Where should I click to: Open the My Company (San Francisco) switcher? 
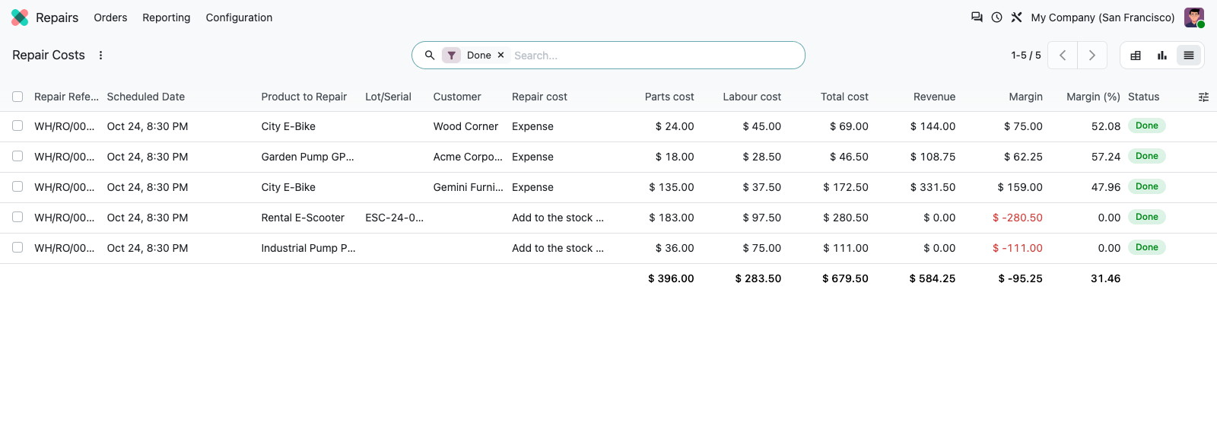coord(1103,17)
